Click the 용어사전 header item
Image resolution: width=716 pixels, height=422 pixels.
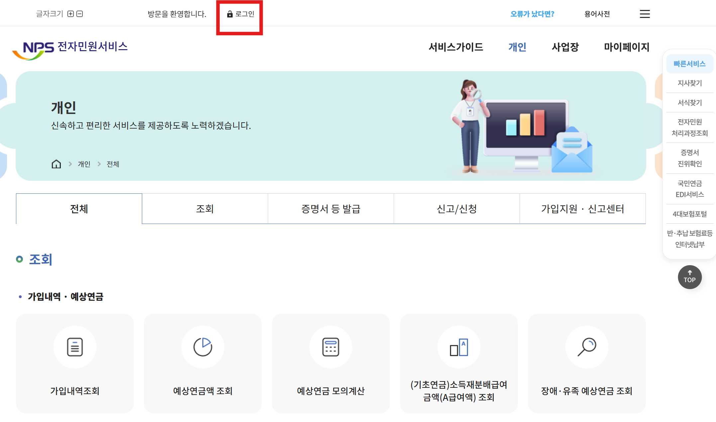pos(596,14)
